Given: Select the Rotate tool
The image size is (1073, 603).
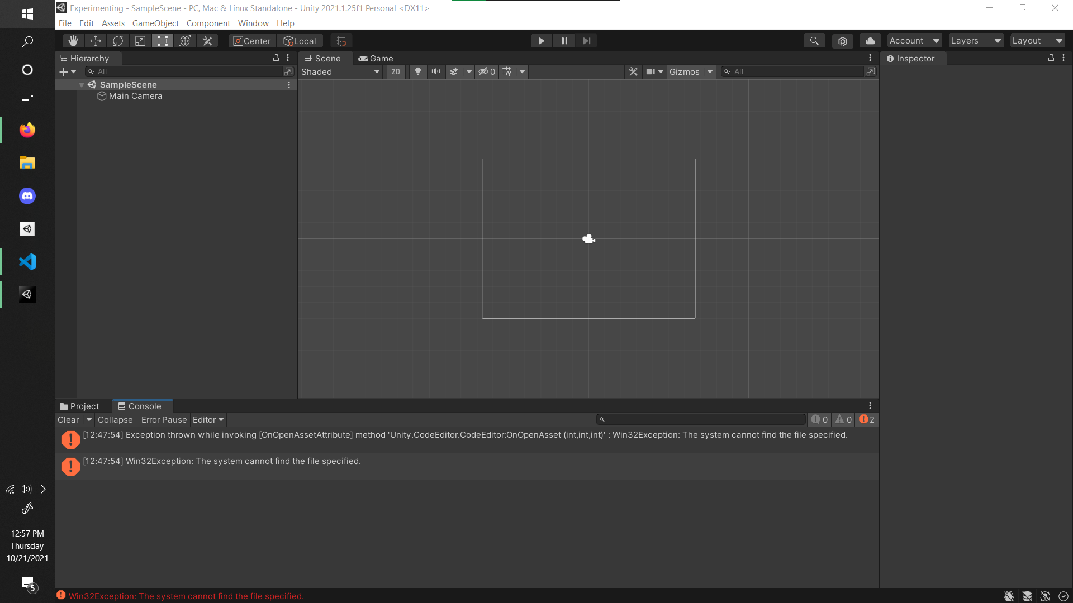Looking at the screenshot, I should click(118, 41).
